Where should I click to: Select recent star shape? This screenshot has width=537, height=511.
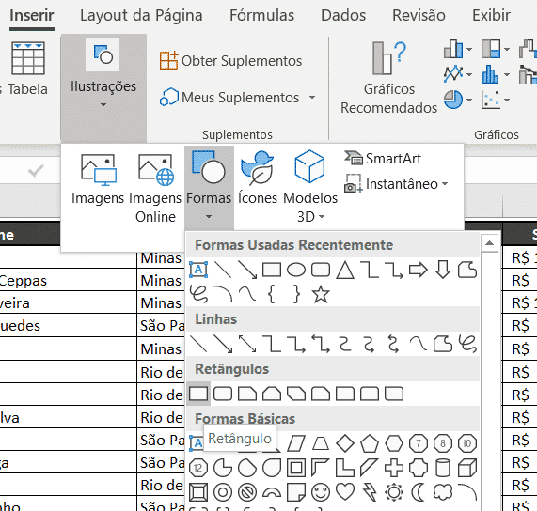[x=321, y=294]
